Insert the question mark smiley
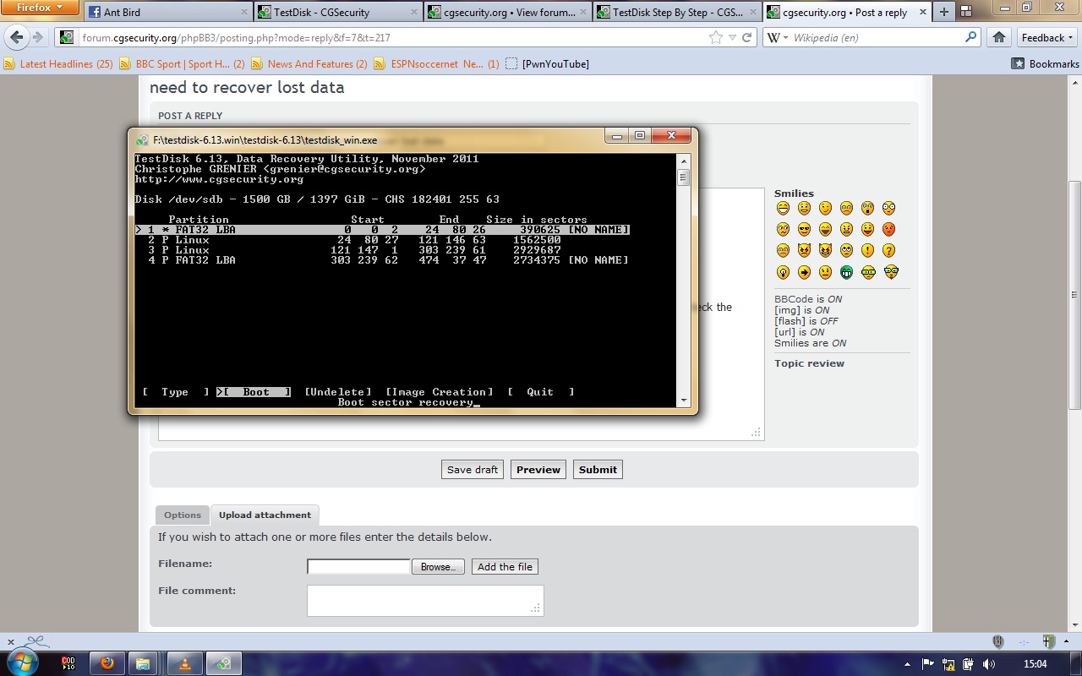 coord(888,250)
